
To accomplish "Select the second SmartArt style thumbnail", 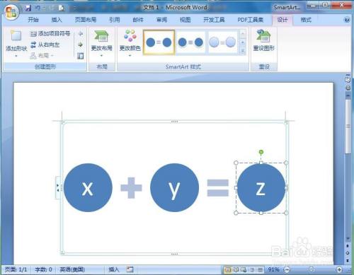I will coord(190,42).
